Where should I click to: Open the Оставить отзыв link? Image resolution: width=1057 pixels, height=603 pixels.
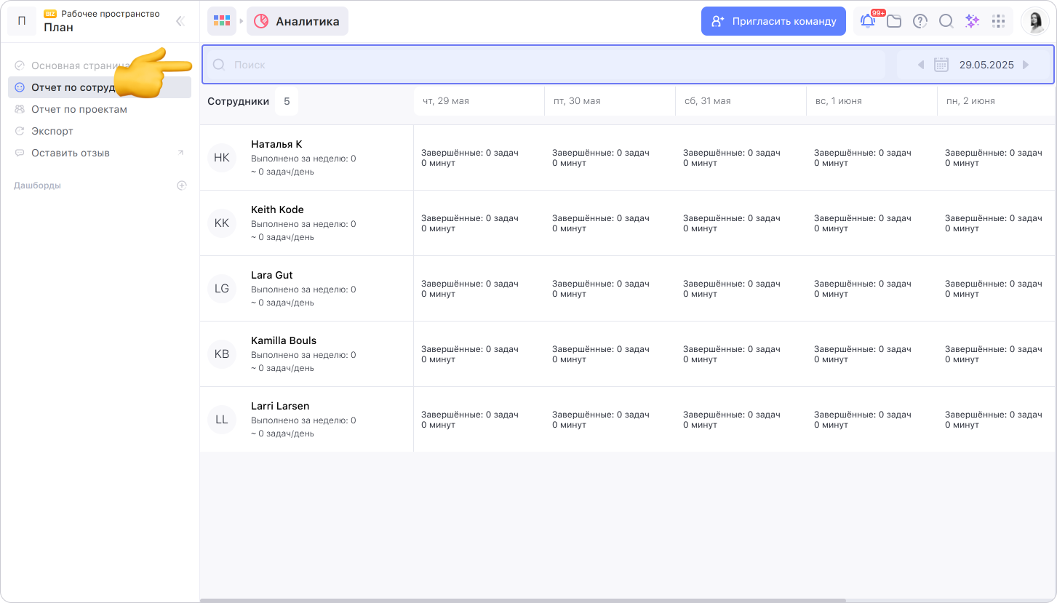click(71, 153)
